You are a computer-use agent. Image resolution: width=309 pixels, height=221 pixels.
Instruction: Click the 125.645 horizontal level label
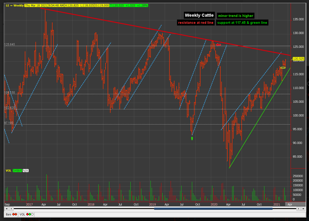pyautogui.click(x=10, y=44)
